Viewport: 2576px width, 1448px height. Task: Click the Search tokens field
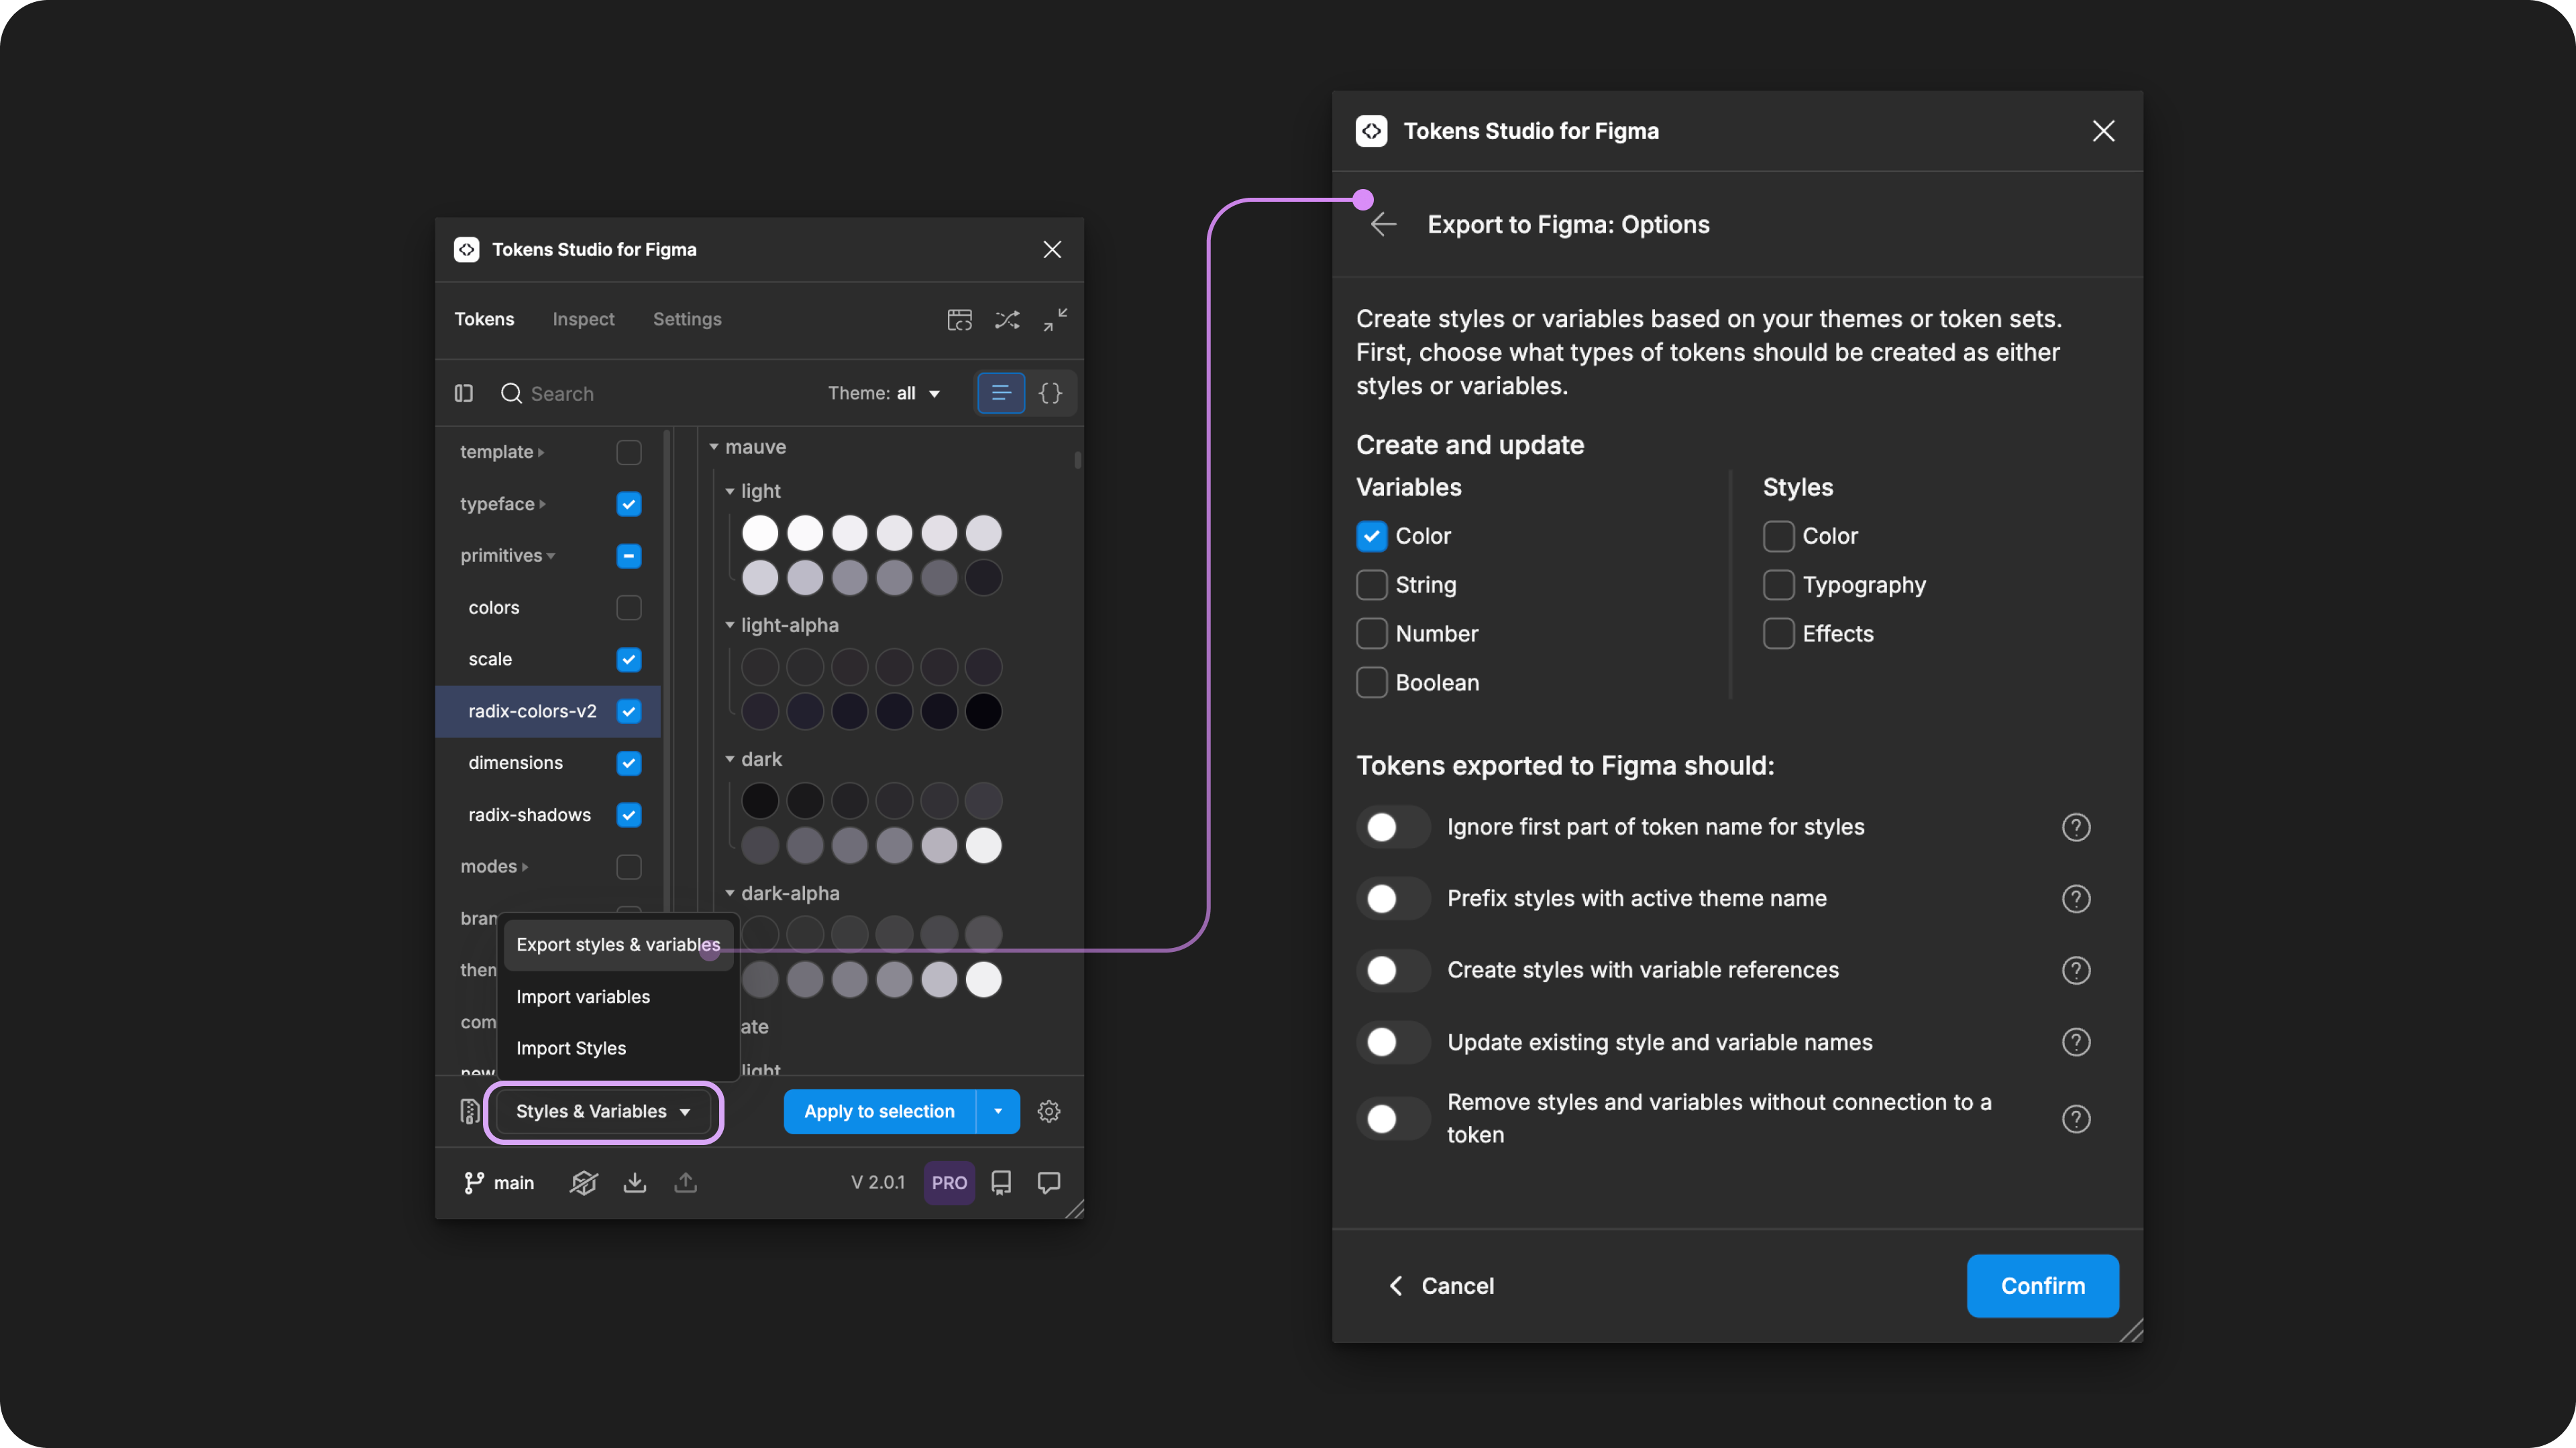(x=650, y=394)
